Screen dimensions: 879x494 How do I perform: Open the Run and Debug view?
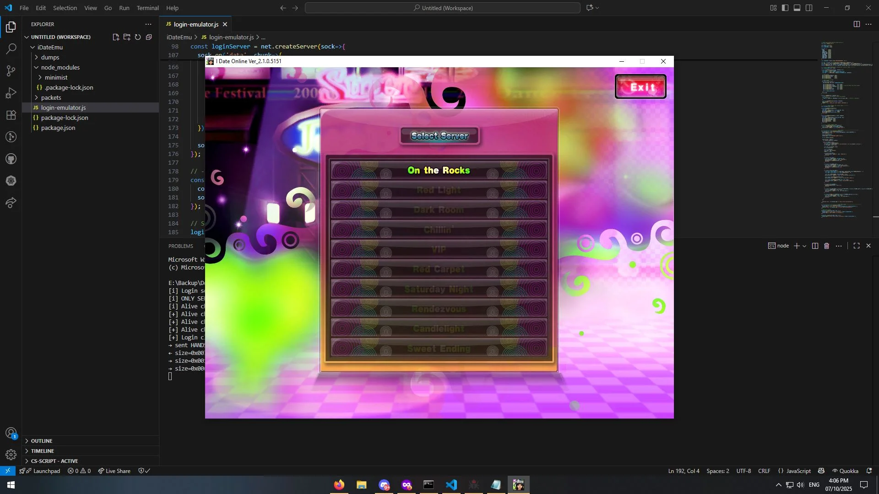tap(11, 93)
